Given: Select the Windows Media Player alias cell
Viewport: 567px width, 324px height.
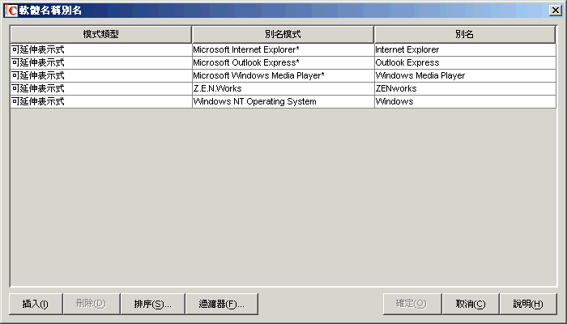Looking at the screenshot, I should click(x=465, y=75).
